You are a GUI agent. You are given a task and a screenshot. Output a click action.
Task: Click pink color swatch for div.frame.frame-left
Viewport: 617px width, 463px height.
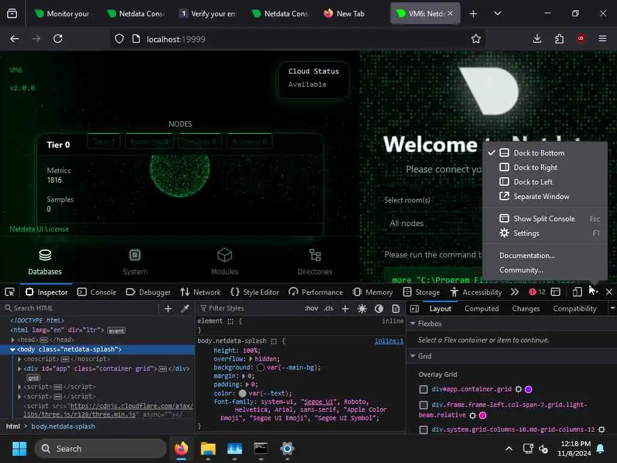483,415
